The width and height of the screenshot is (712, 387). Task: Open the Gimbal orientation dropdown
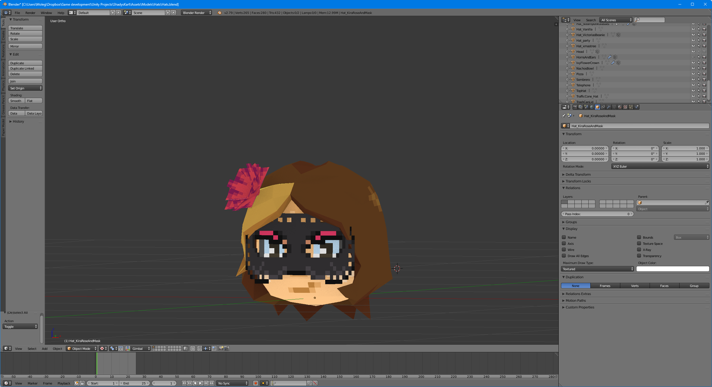pos(141,348)
